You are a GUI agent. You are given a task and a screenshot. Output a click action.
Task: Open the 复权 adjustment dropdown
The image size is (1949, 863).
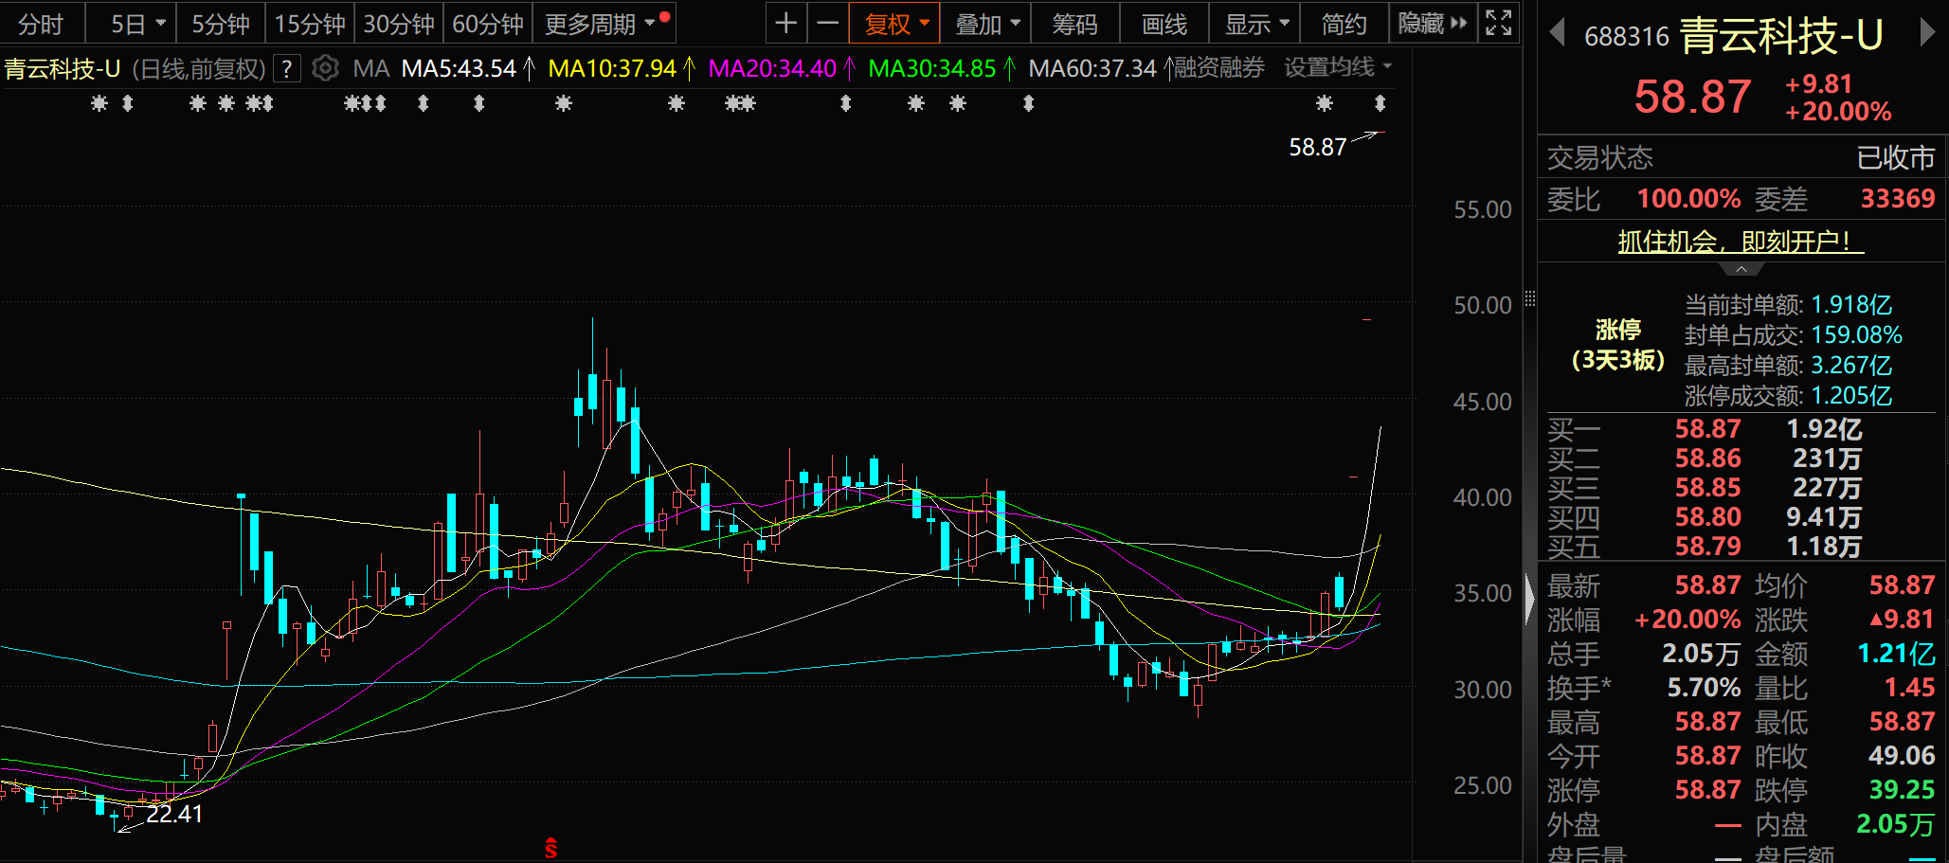tap(894, 24)
